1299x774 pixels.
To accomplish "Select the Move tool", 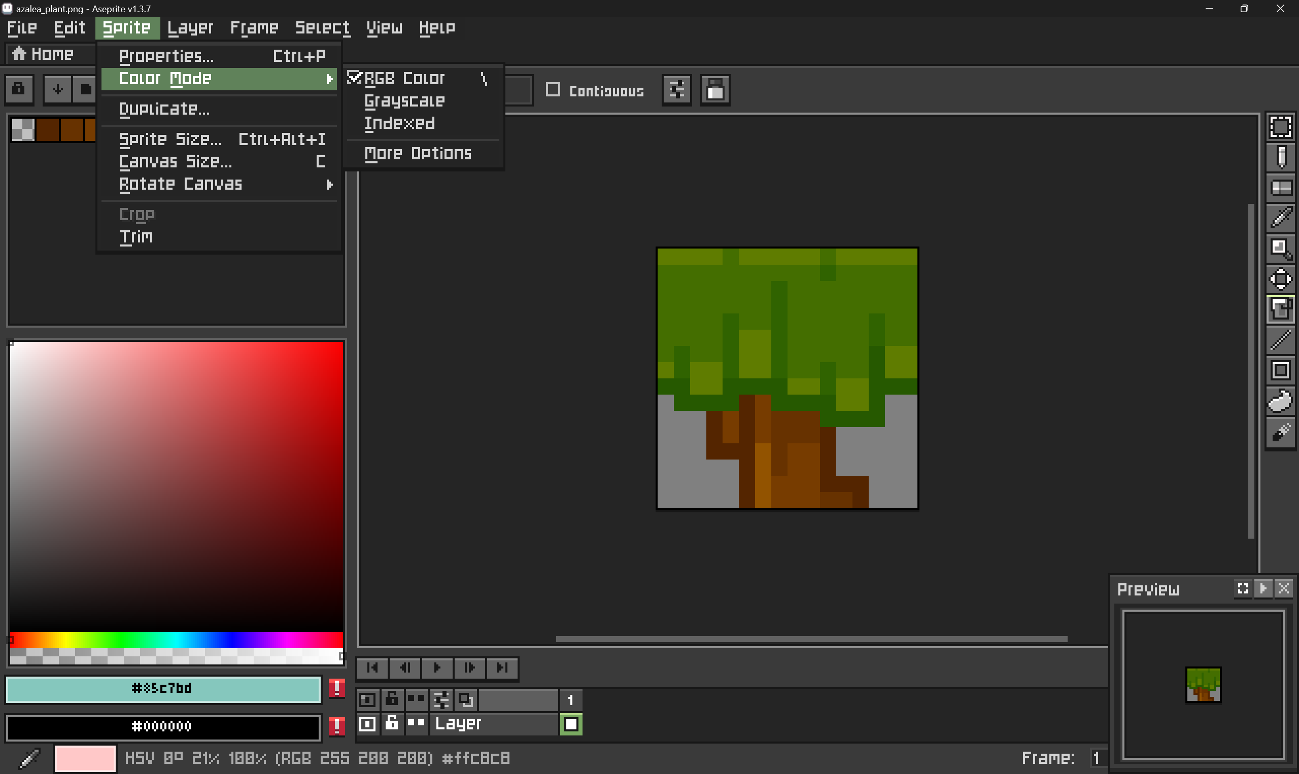I will (x=1280, y=279).
